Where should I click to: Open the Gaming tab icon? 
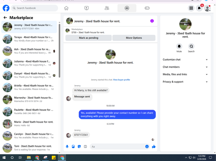(x=147, y=8)
